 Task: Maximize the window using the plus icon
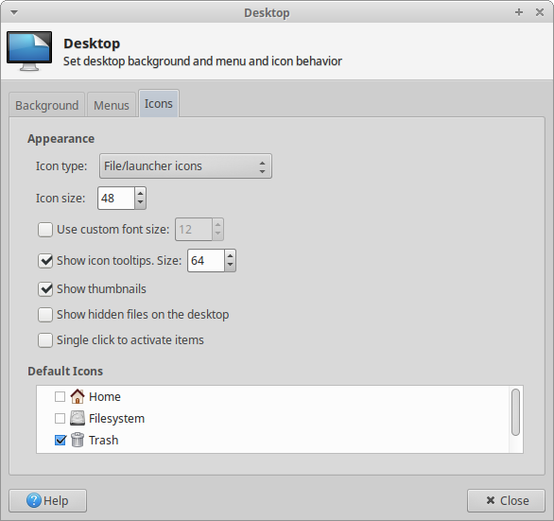519,12
